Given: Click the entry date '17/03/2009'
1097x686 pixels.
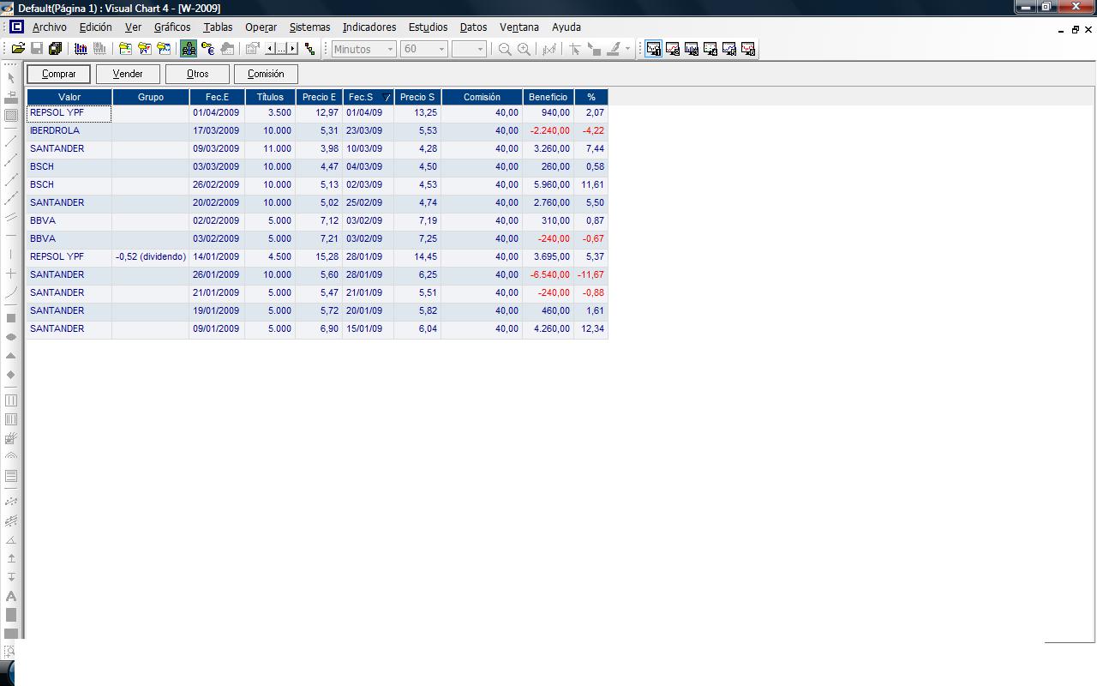Looking at the screenshot, I should 216,130.
